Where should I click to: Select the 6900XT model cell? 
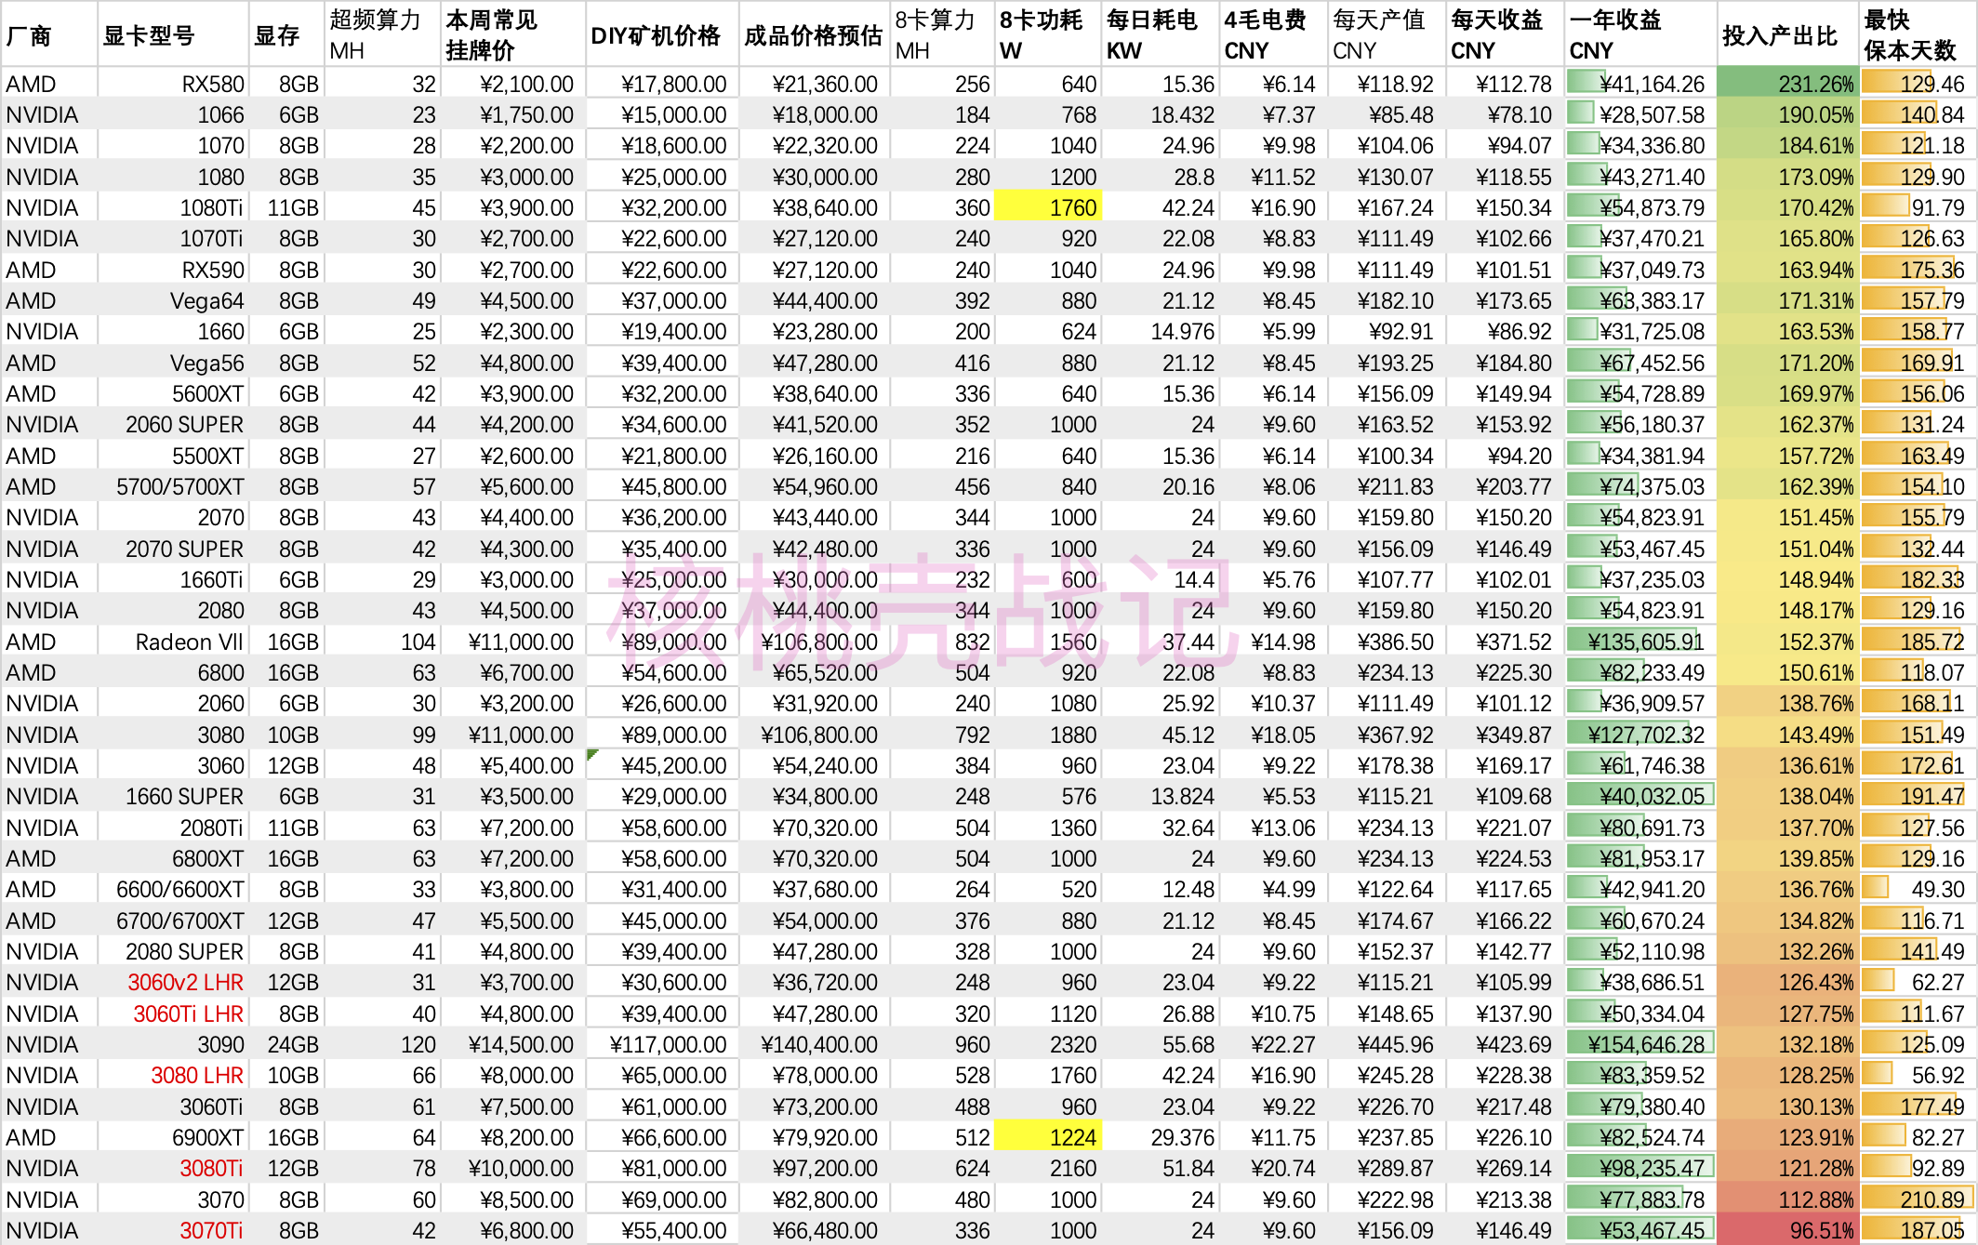pos(173,1137)
